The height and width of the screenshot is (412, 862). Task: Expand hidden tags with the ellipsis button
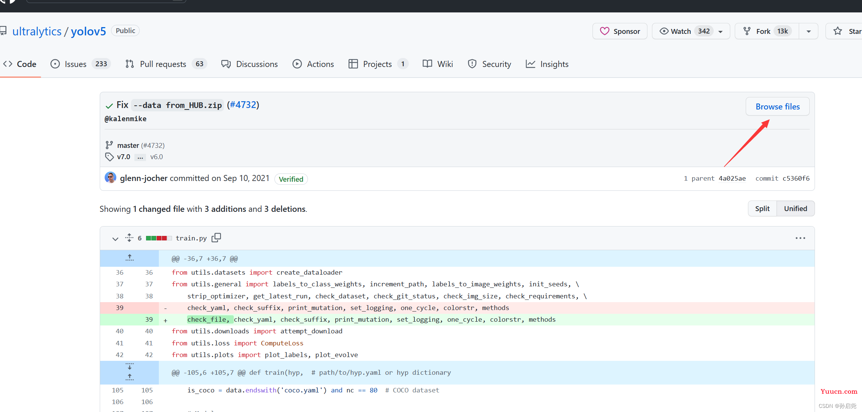[x=140, y=157]
